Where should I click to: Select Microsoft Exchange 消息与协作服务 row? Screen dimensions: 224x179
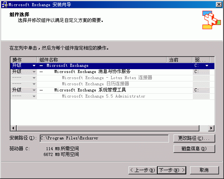pos(112,72)
